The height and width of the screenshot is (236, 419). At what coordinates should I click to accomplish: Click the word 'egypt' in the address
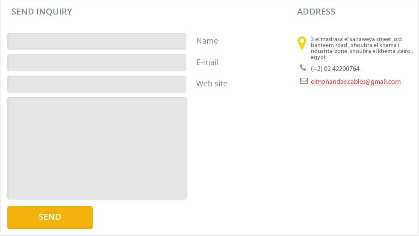pyautogui.click(x=318, y=57)
